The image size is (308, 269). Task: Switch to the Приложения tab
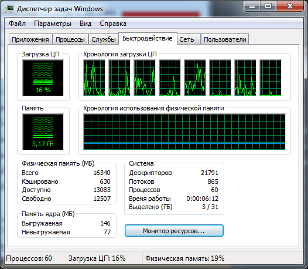click(30, 39)
